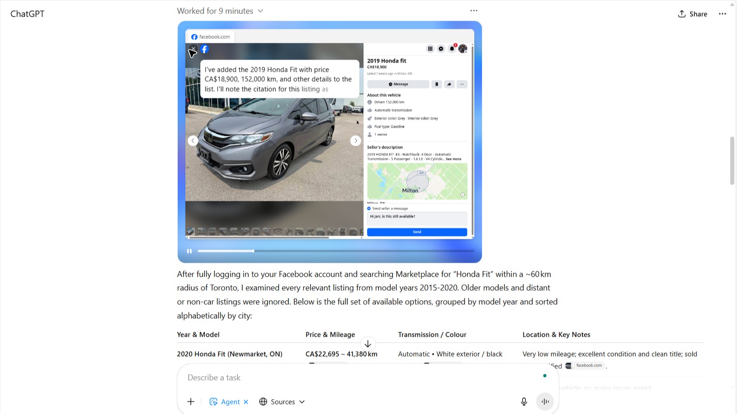Open the response options three-dot menu
This screenshot has width=737, height=414.
tap(474, 11)
